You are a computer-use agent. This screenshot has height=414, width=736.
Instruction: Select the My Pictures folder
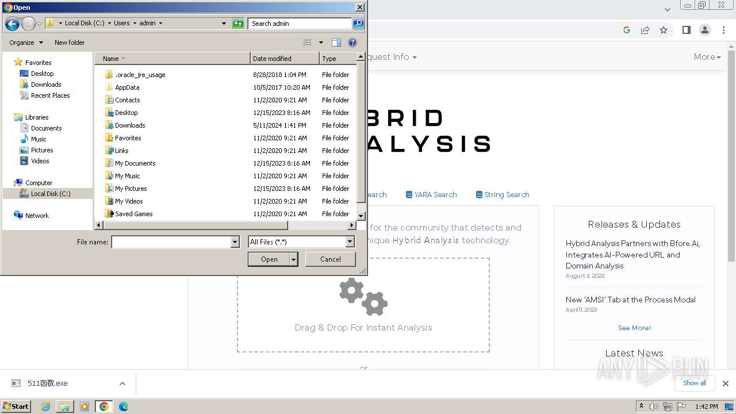coord(131,189)
